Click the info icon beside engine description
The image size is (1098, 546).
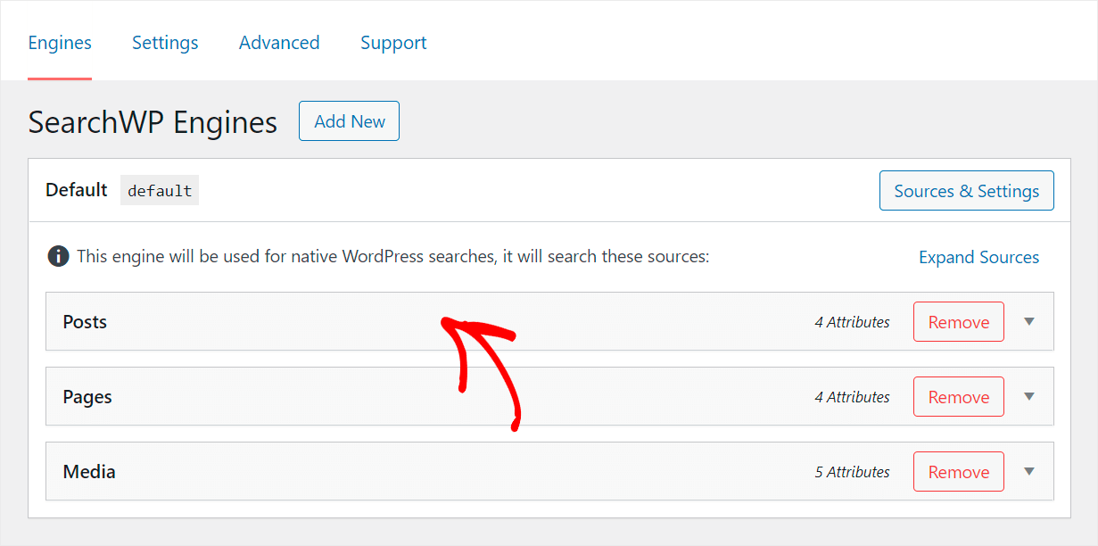(58, 257)
